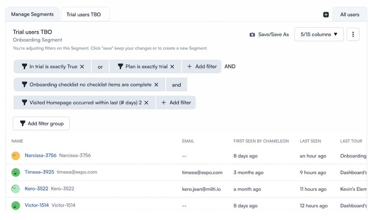Click the green plus icon beside All users

(326, 14)
